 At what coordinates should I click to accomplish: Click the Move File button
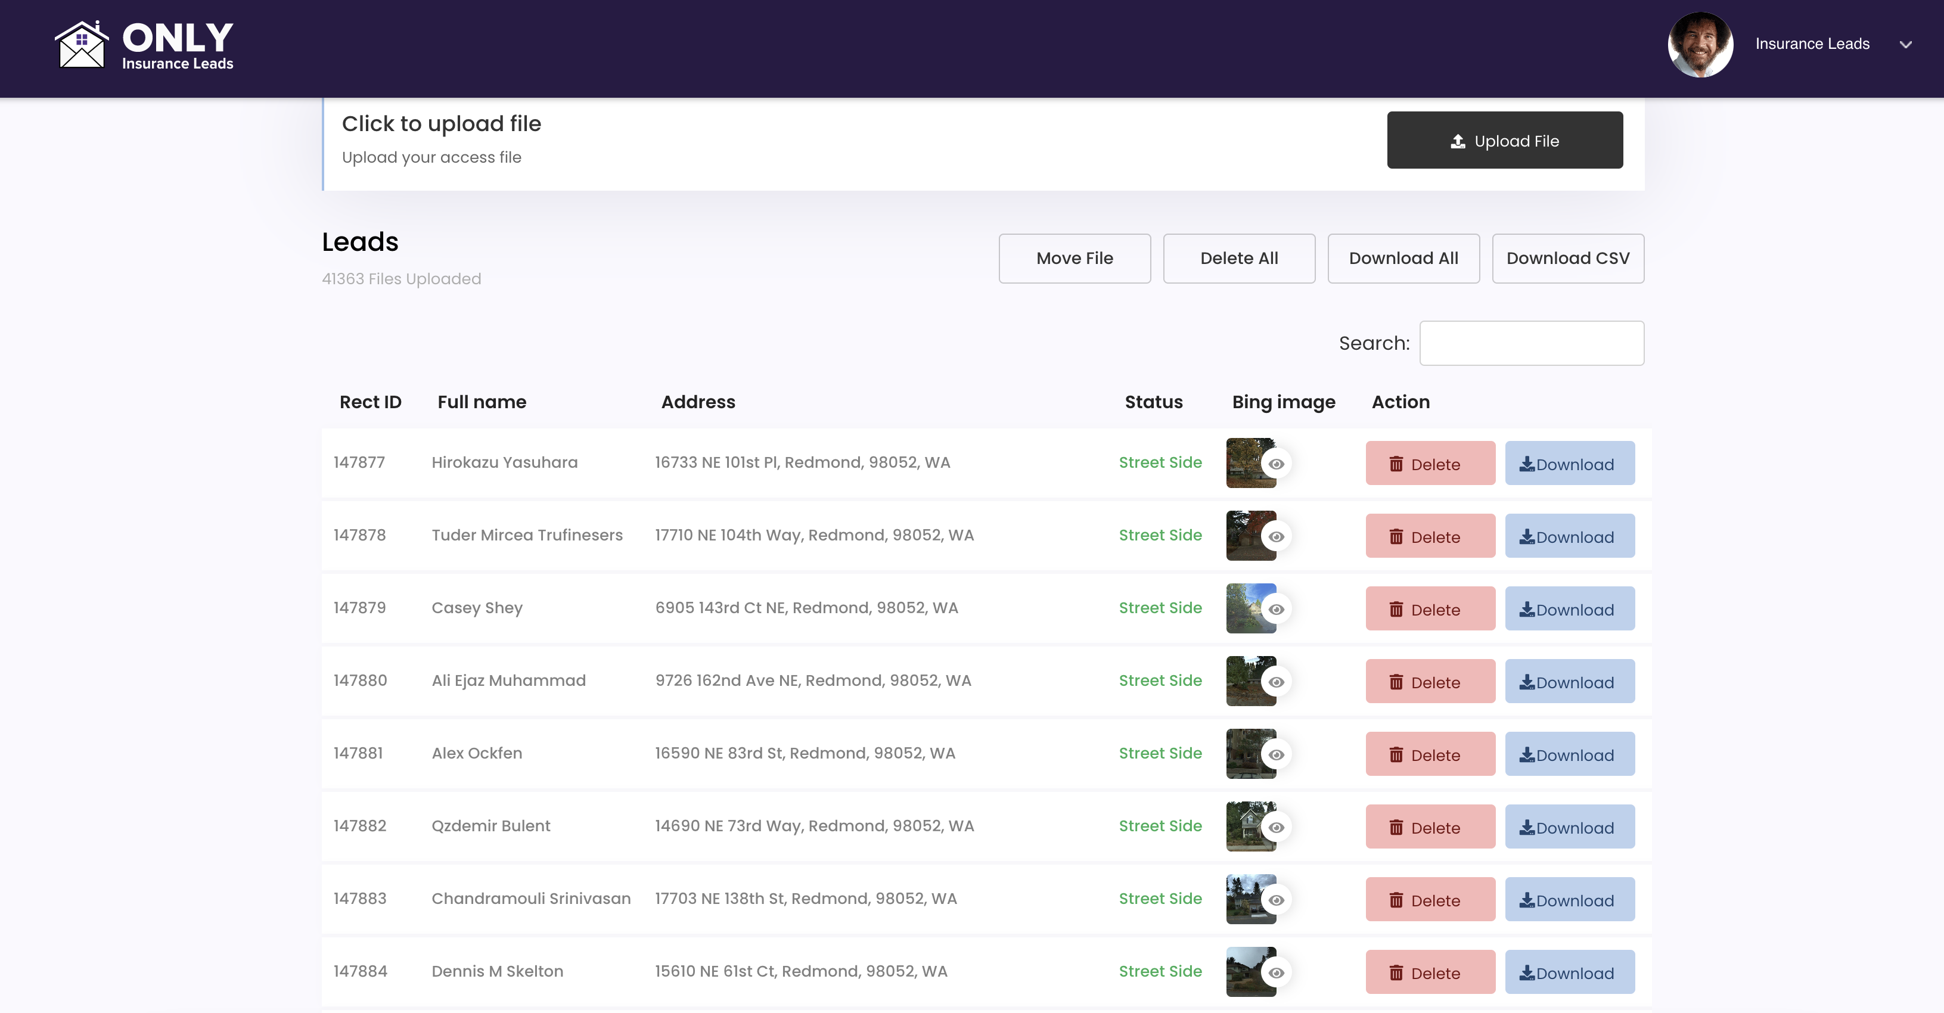pos(1074,258)
